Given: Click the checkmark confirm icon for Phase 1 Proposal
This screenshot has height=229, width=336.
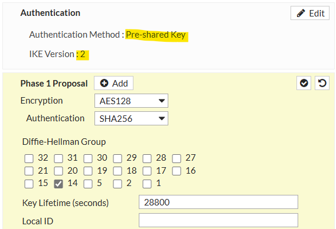Looking at the screenshot, I should (x=304, y=83).
